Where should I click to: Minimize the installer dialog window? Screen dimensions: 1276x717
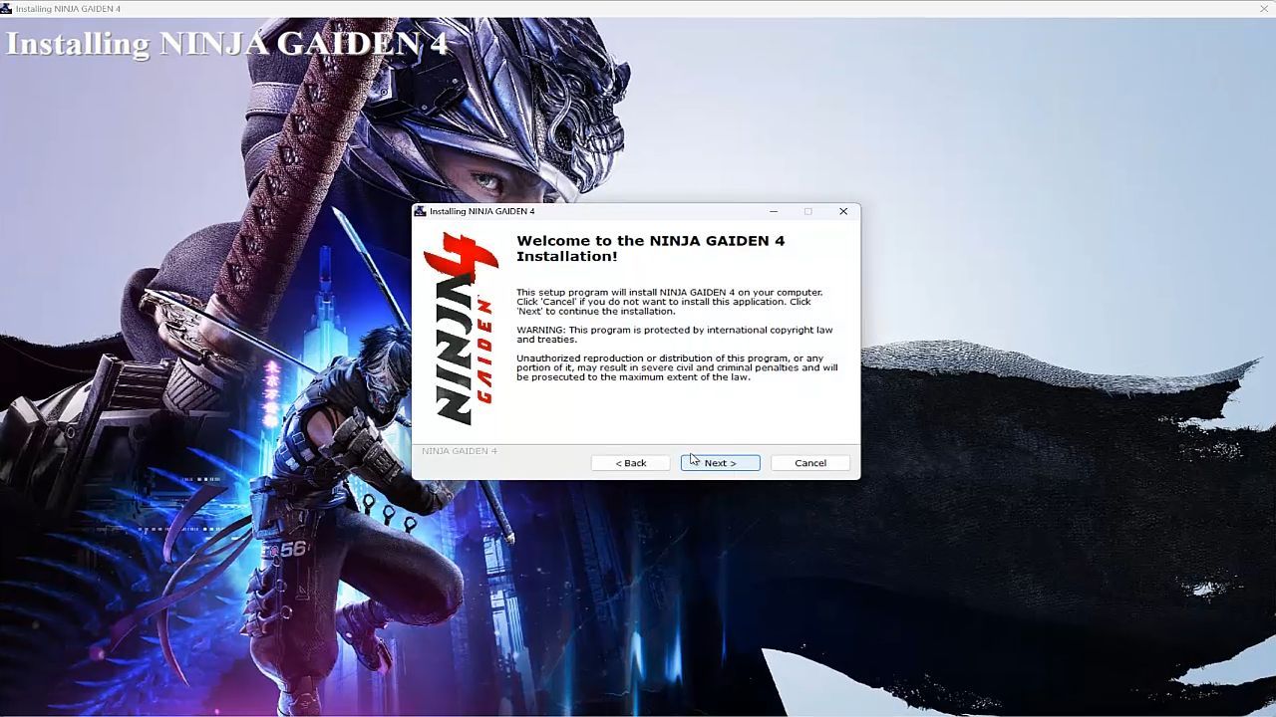774,211
